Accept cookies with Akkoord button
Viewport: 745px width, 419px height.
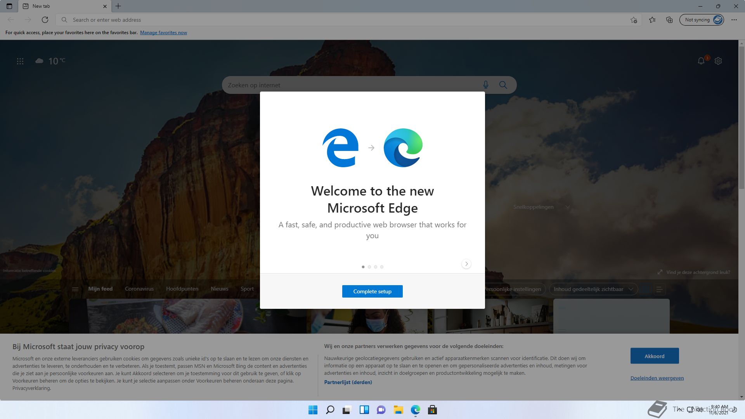[655, 356]
